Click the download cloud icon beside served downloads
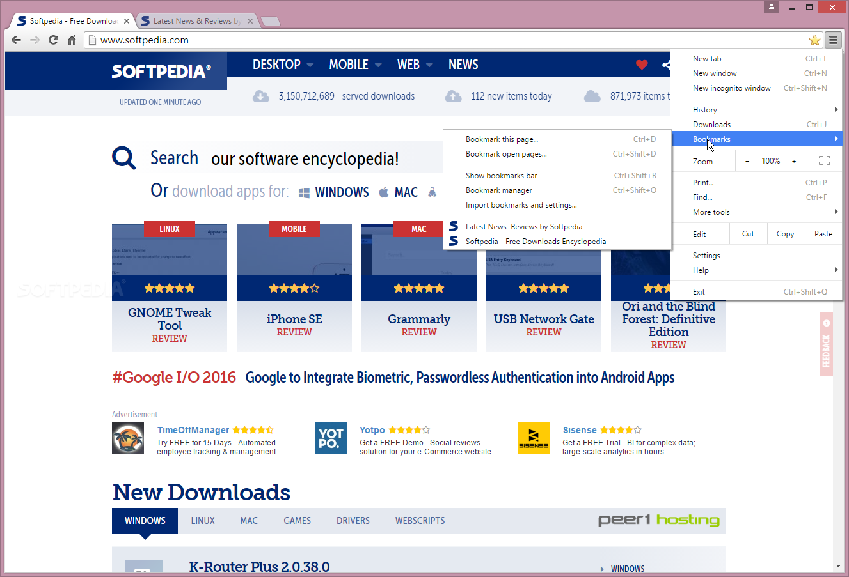This screenshot has height=577, width=849. pos(261,96)
